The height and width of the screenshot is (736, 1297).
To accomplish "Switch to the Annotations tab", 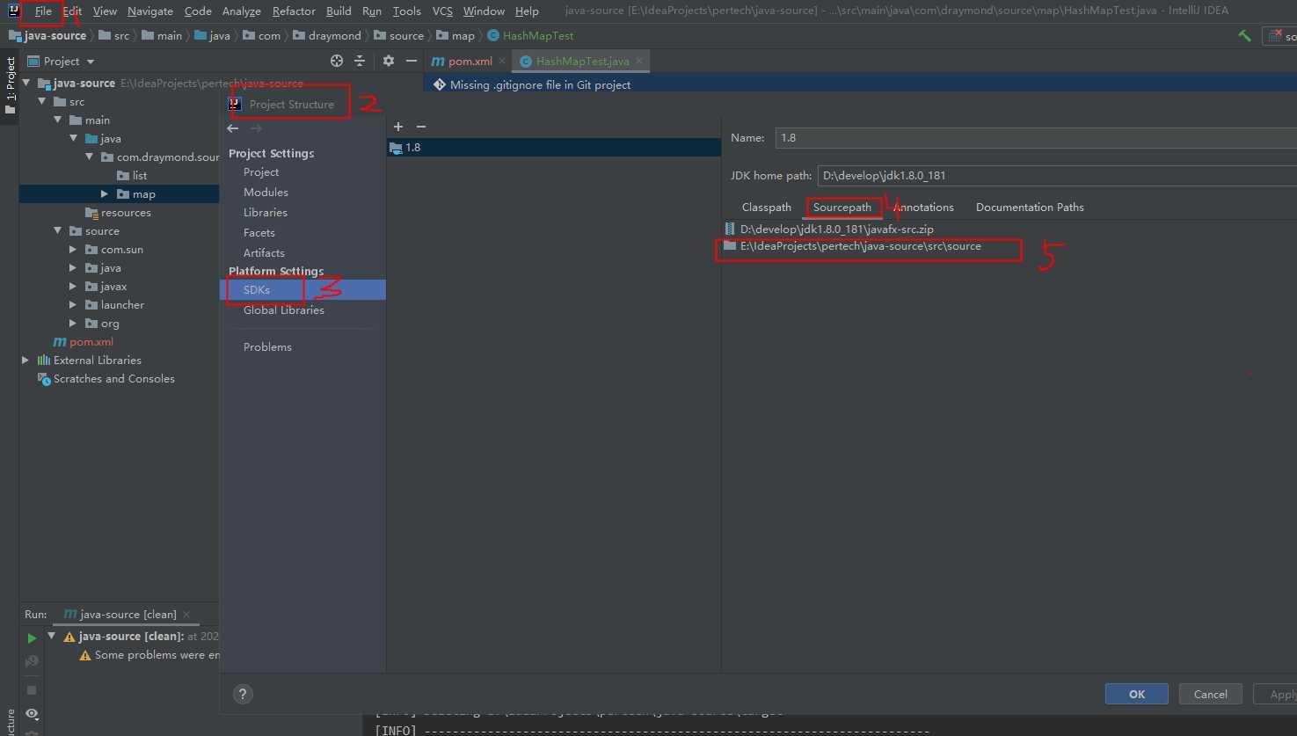I will point(923,208).
